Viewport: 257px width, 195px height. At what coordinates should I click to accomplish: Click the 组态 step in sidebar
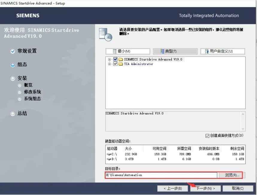coord(22,65)
